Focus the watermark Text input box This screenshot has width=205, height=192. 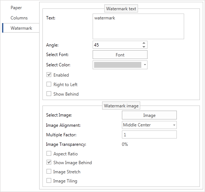[x=138, y=26]
